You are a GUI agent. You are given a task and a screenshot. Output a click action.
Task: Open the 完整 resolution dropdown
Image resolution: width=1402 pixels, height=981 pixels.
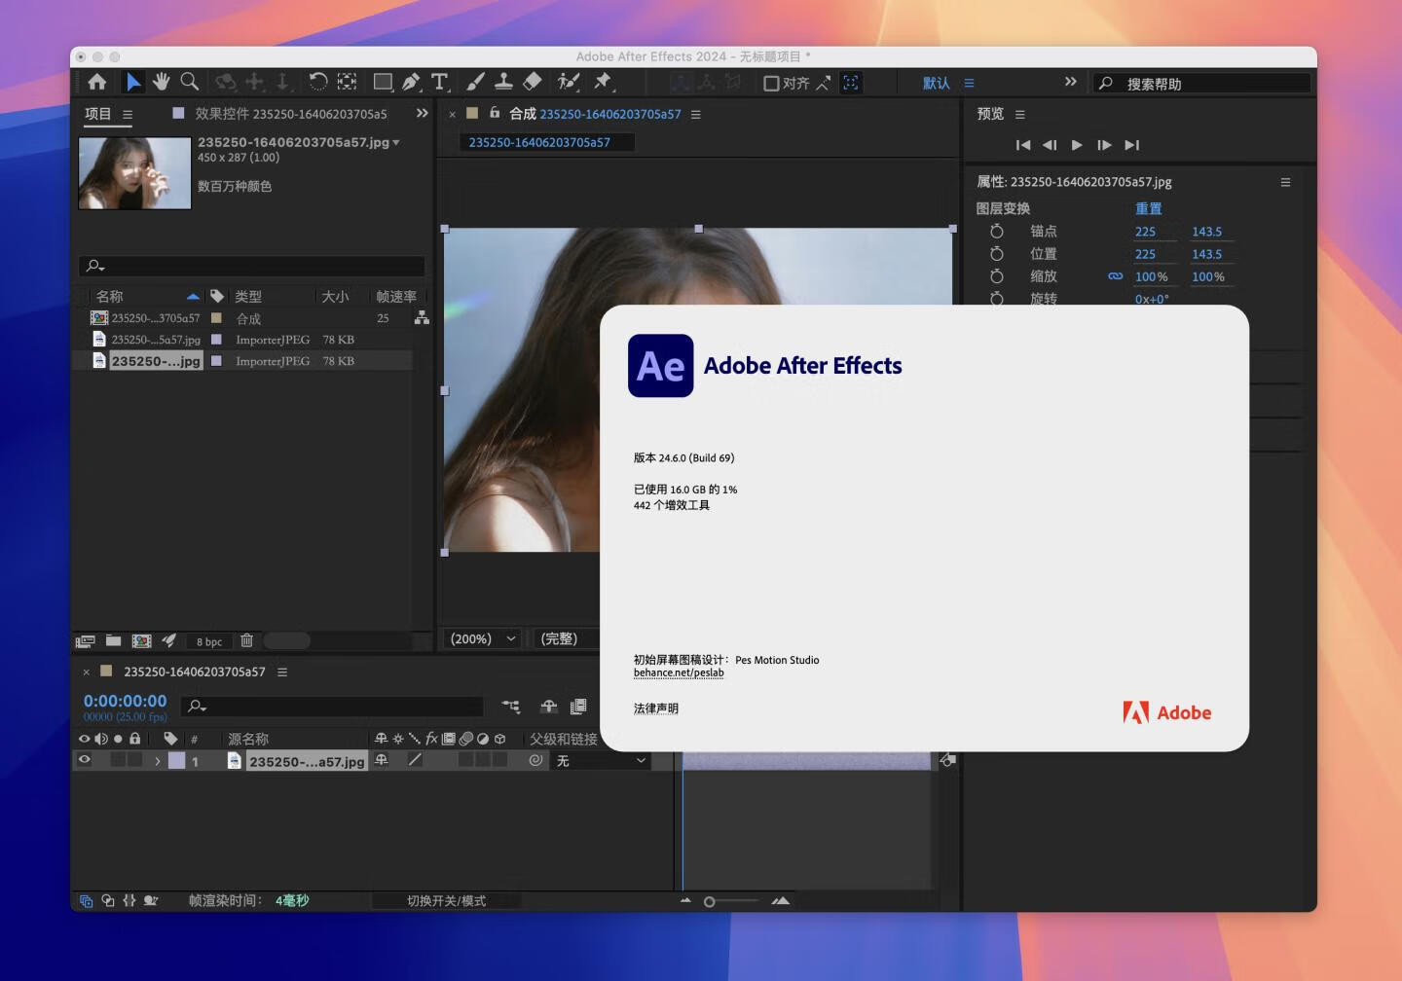pos(566,638)
